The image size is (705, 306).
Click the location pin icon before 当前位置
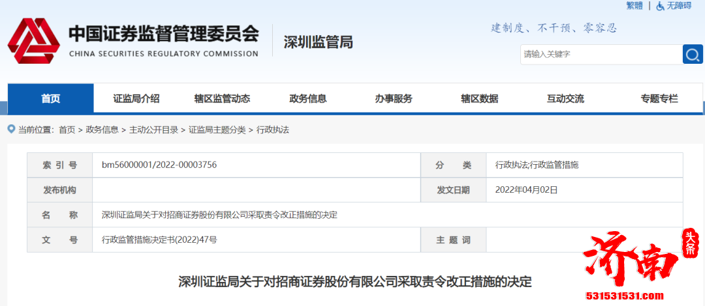(12, 130)
